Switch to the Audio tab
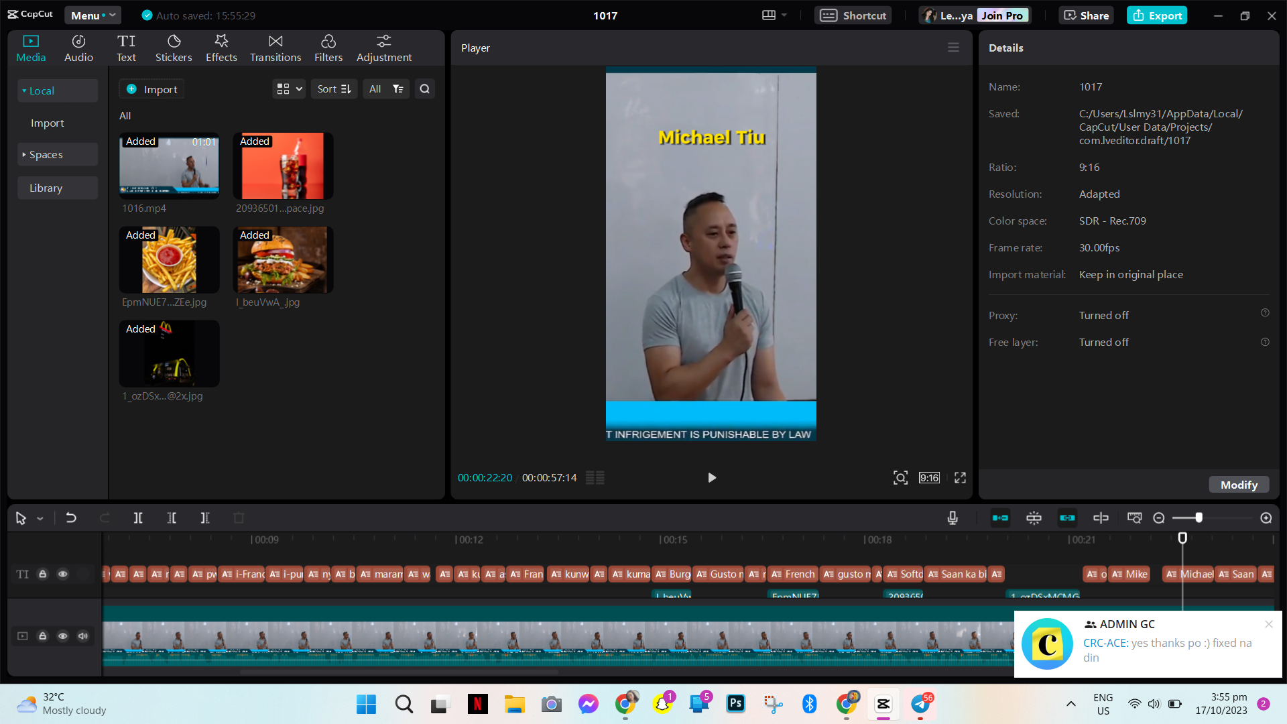 pyautogui.click(x=78, y=48)
